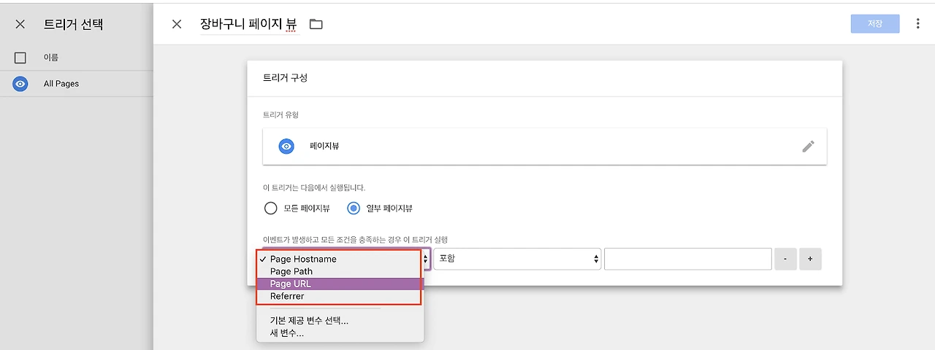Add condition with the plus button
935x350 pixels.
(x=810, y=259)
